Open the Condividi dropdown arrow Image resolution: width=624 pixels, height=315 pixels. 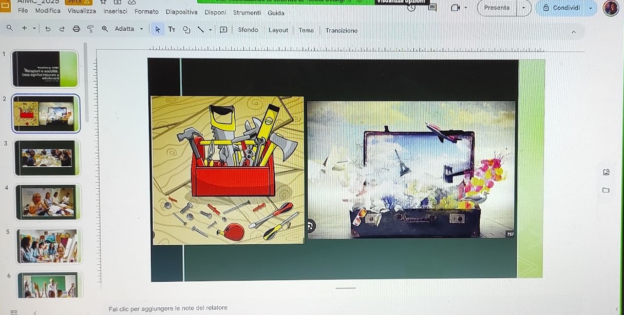click(x=591, y=8)
